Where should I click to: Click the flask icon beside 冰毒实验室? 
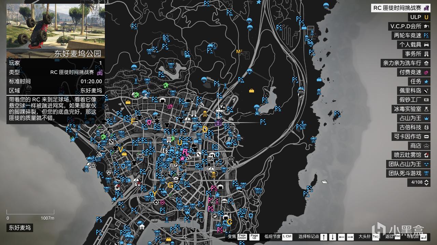pos(426,109)
